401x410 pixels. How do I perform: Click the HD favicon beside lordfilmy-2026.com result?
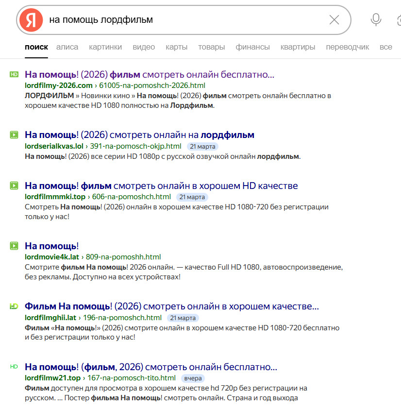click(x=14, y=74)
